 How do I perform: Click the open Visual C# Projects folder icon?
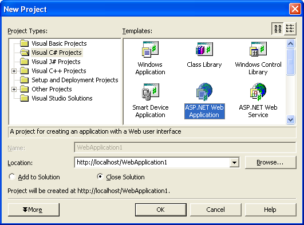pos(25,53)
